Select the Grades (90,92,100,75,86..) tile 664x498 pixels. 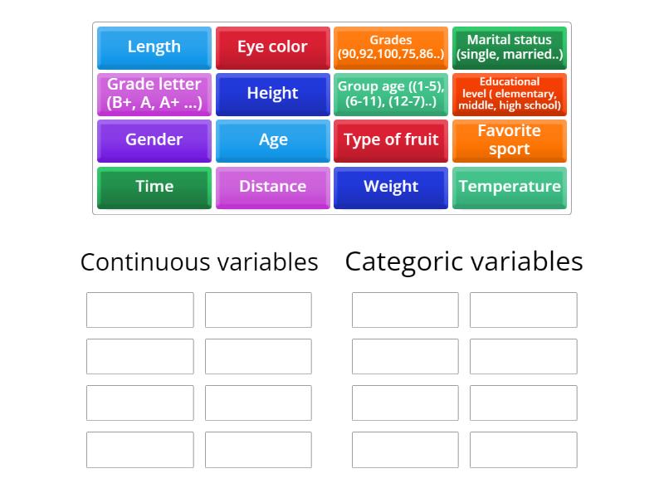tap(390, 47)
